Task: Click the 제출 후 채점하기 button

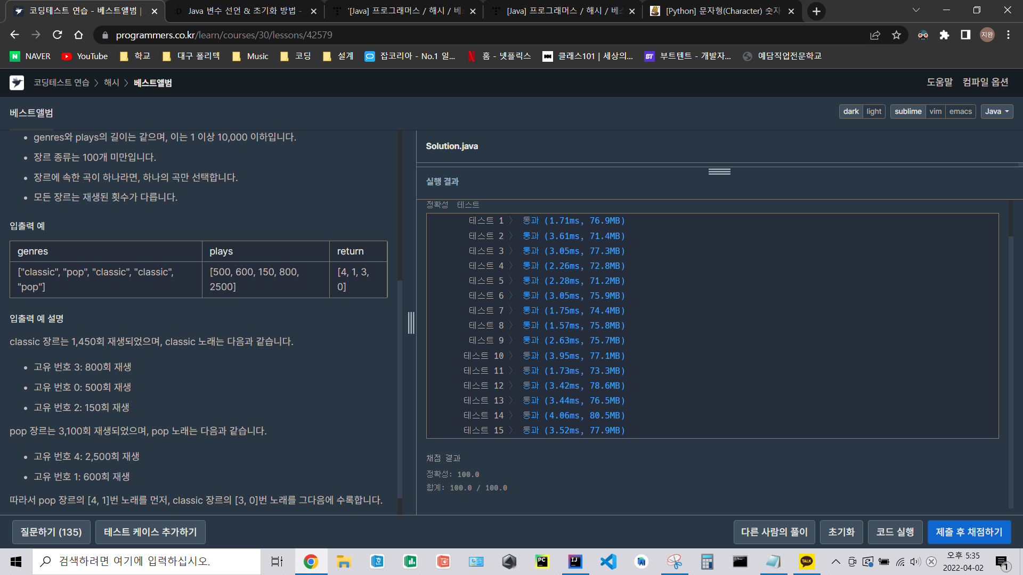Action: pyautogui.click(x=969, y=532)
